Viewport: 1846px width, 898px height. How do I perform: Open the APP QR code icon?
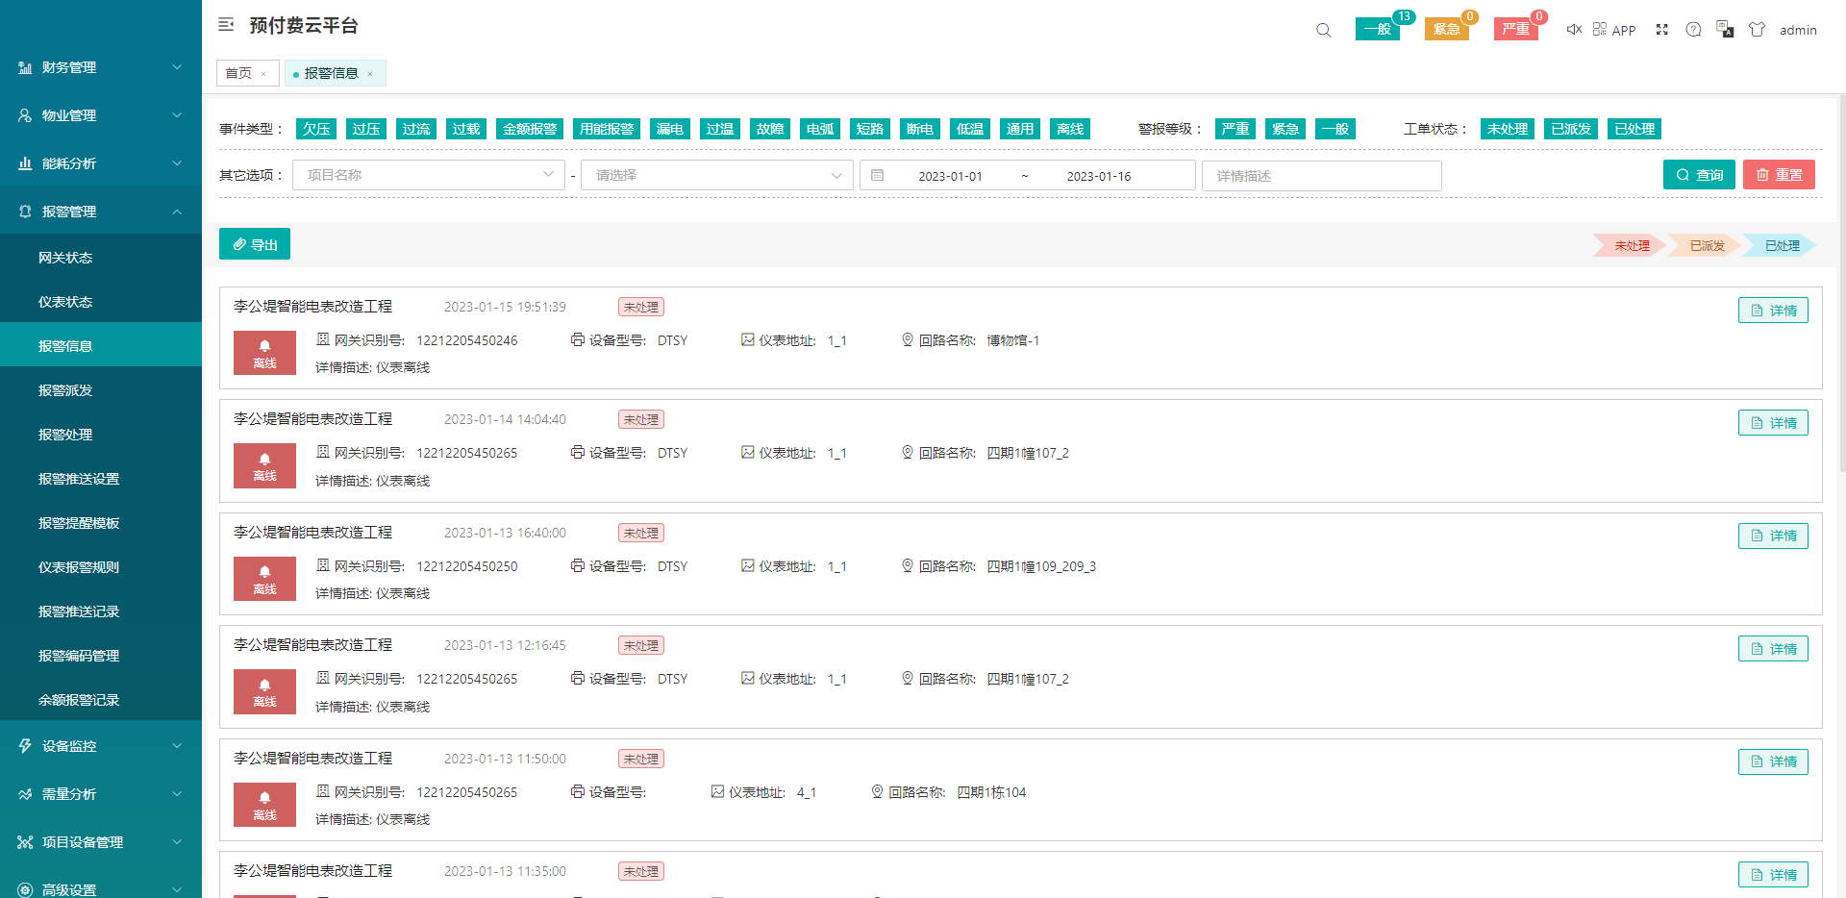pyautogui.click(x=1599, y=29)
